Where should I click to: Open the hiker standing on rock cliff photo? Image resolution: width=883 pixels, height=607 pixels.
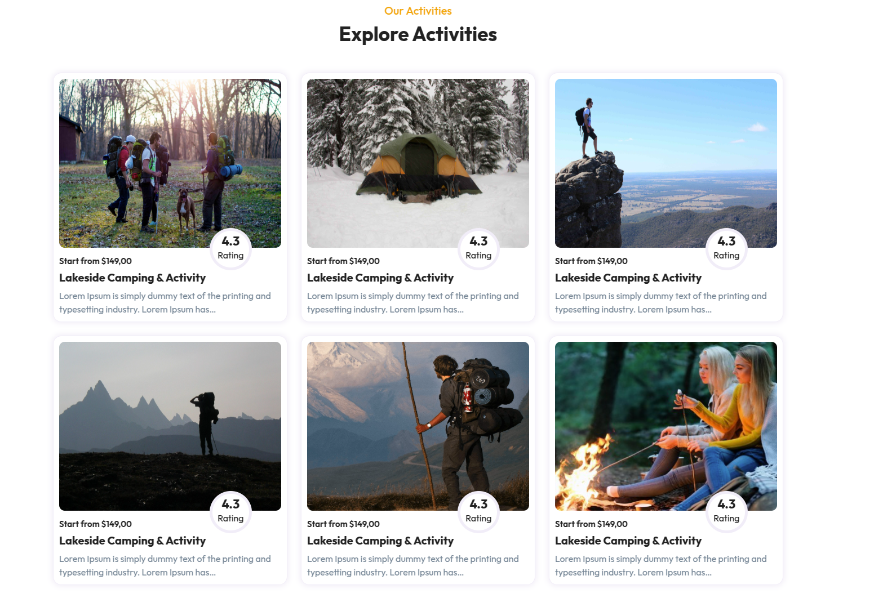tap(666, 163)
